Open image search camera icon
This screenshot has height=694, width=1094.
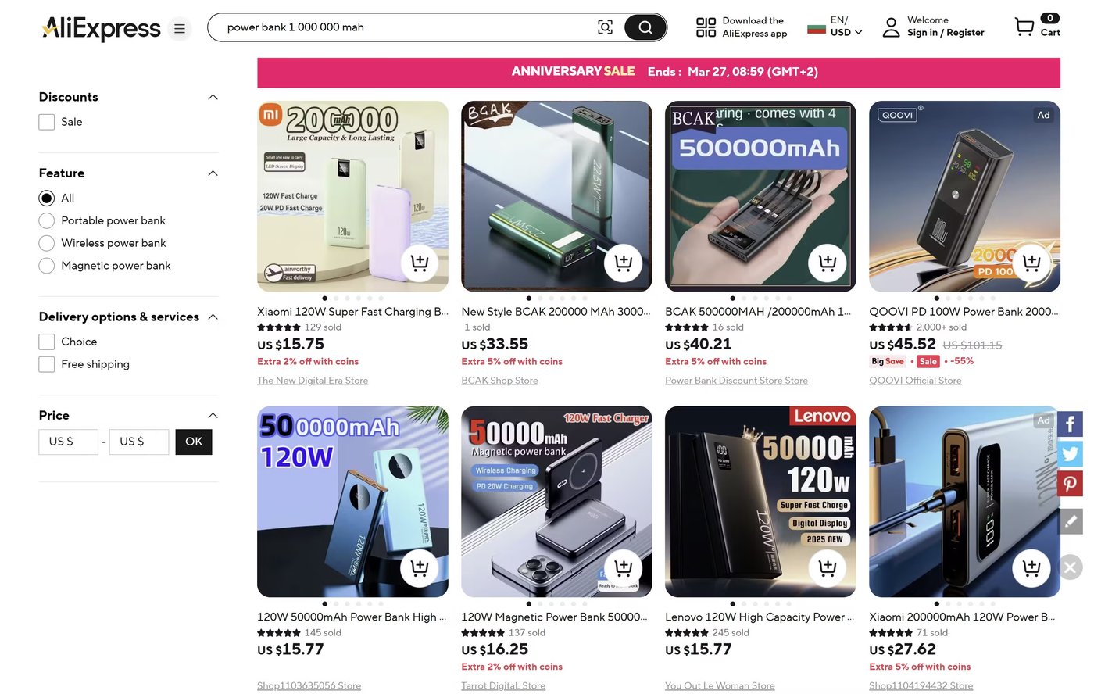pyautogui.click(x=605, y=27)
